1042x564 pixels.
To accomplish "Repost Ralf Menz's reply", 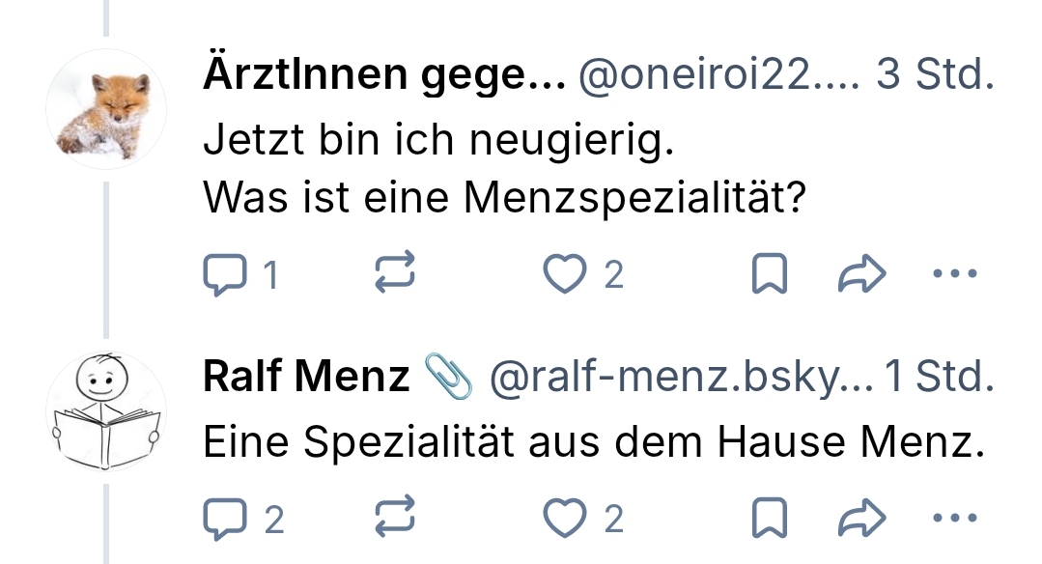I will pos(394,520).
